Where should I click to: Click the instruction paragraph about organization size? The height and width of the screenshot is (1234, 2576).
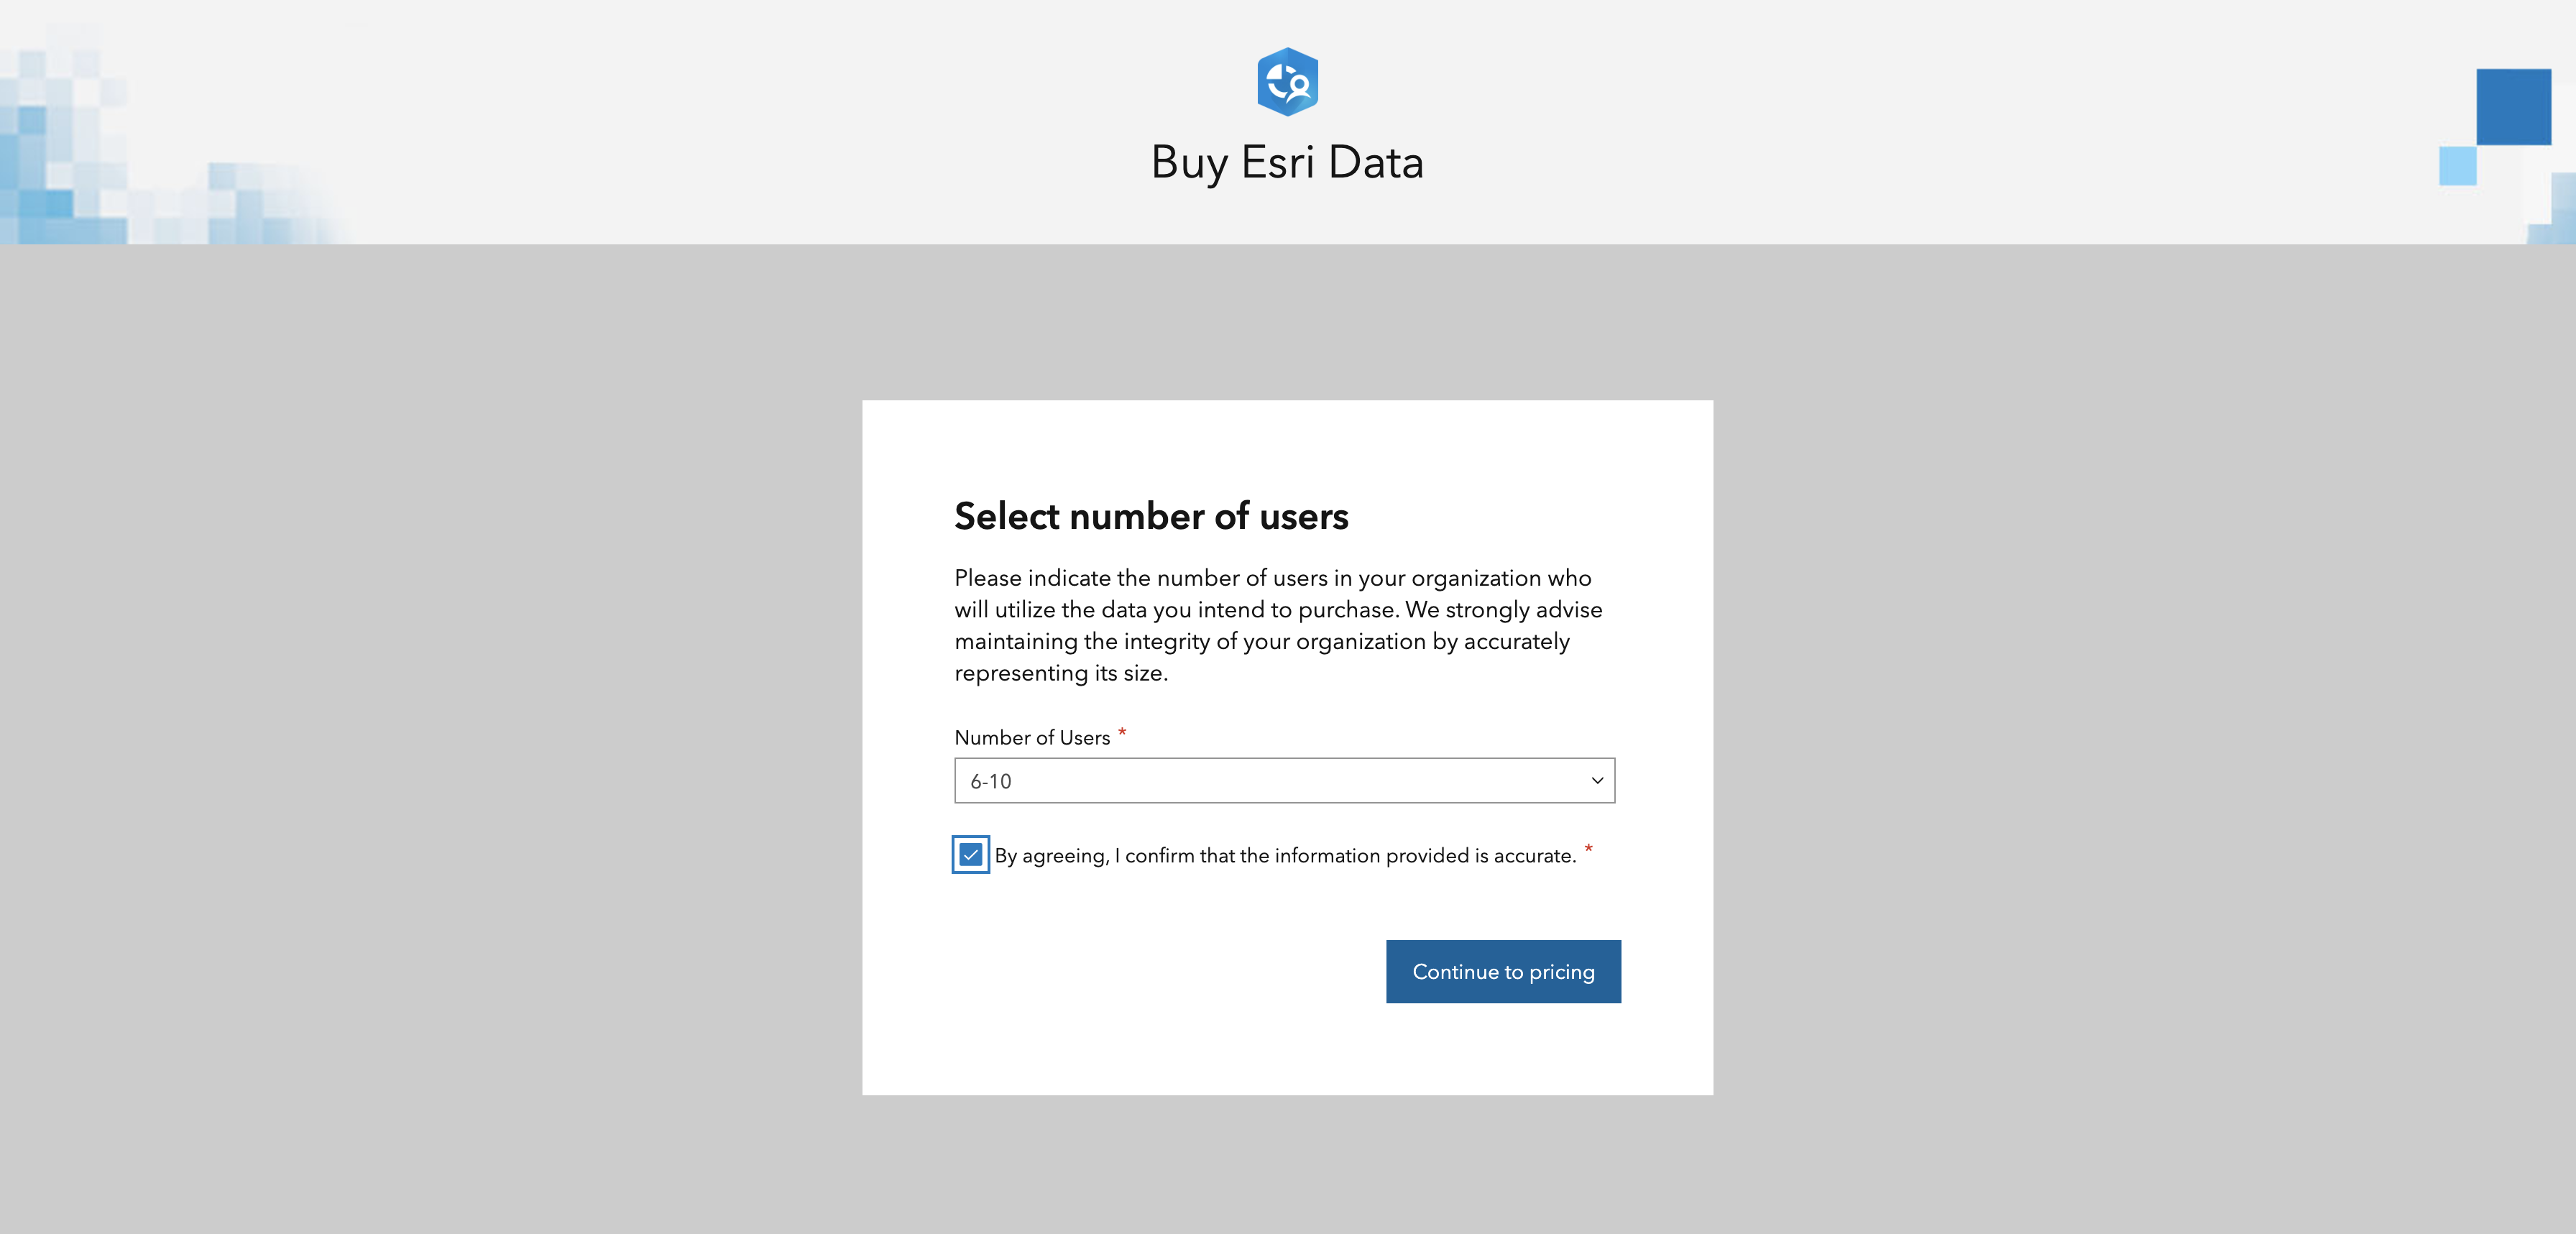pos(1277,625)
